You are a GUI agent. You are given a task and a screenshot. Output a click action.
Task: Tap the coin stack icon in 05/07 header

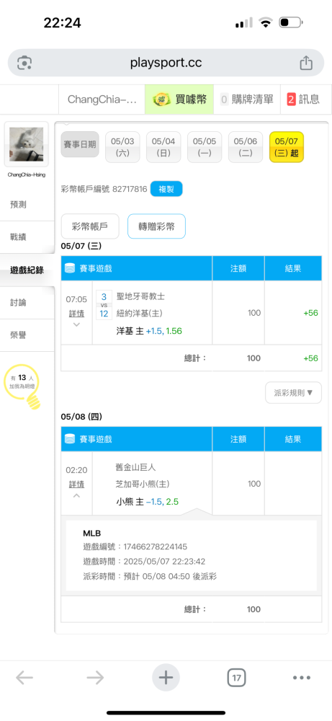(70, 268)
